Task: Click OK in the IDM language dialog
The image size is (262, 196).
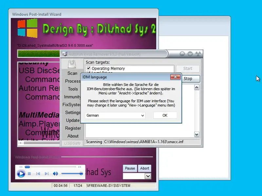Action: point(165,115)
